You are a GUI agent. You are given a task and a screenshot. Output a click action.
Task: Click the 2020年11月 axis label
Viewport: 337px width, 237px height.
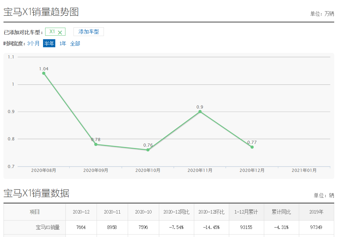tap(200, 170)
